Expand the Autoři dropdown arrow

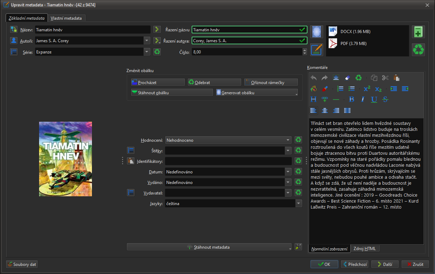coord(147,41)
